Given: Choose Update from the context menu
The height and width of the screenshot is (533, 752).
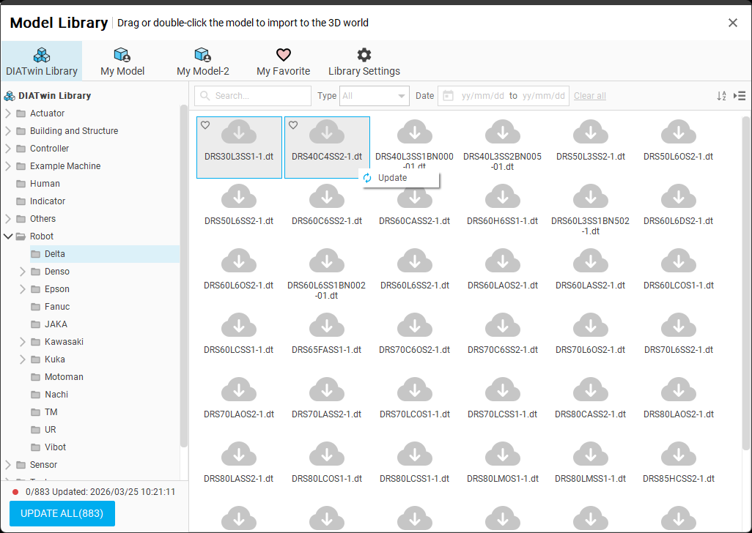Looking at the screenshot, I should coord(400,178).
